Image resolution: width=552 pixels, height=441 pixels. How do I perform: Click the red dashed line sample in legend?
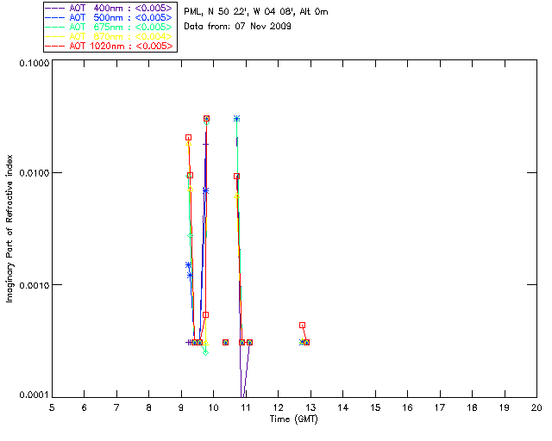(55, 46)
